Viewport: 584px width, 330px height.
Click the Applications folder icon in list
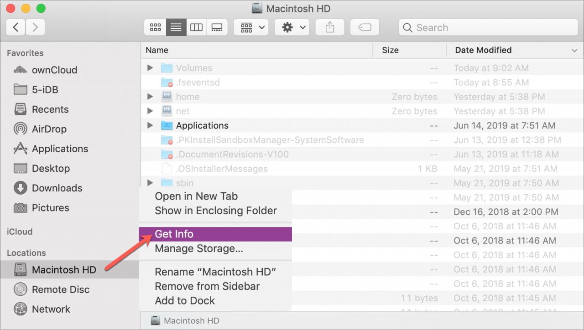point(167,125)
